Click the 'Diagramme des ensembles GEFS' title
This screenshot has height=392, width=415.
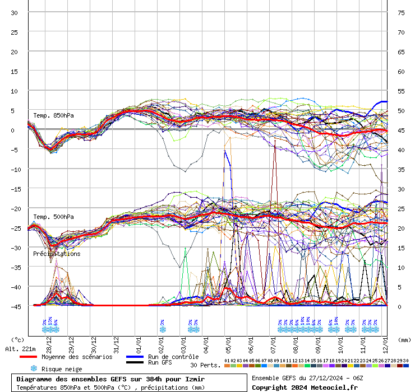(x=70, y=379)
